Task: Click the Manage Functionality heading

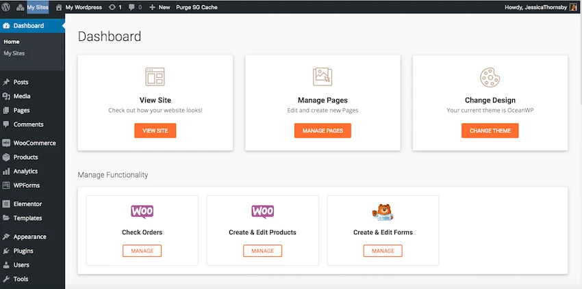Action: (x=113, y=175)
